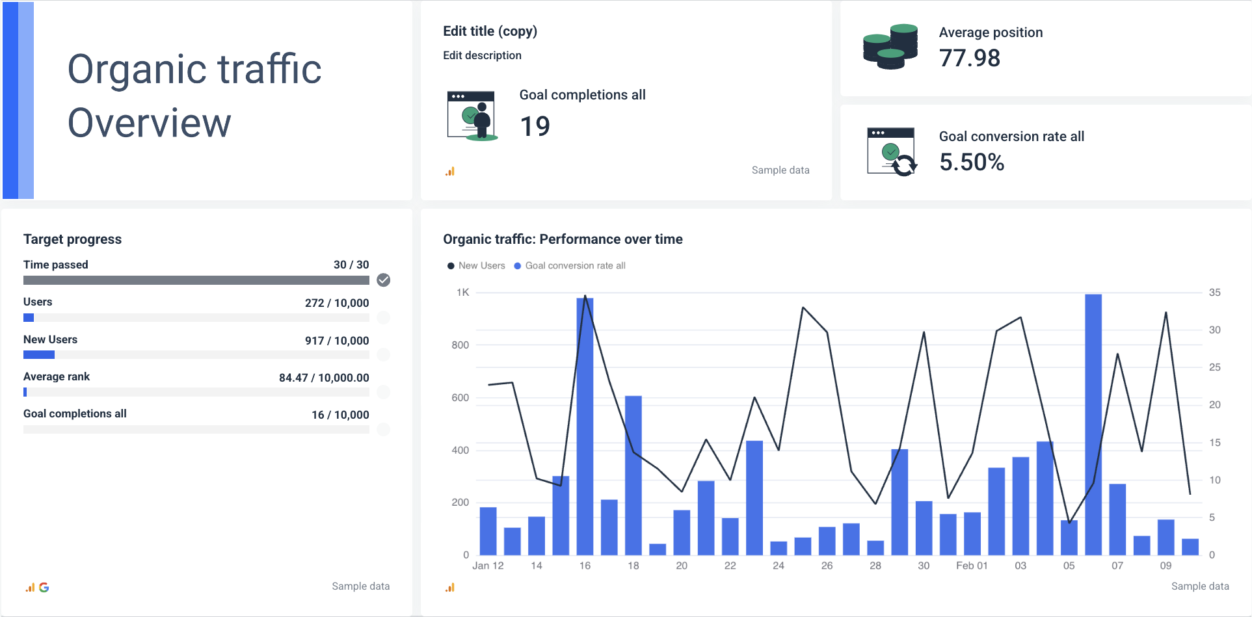Toggle the Goal conversion rate all legend item
The width and height of the screenshot is (1252, 617).
[570, 266]
